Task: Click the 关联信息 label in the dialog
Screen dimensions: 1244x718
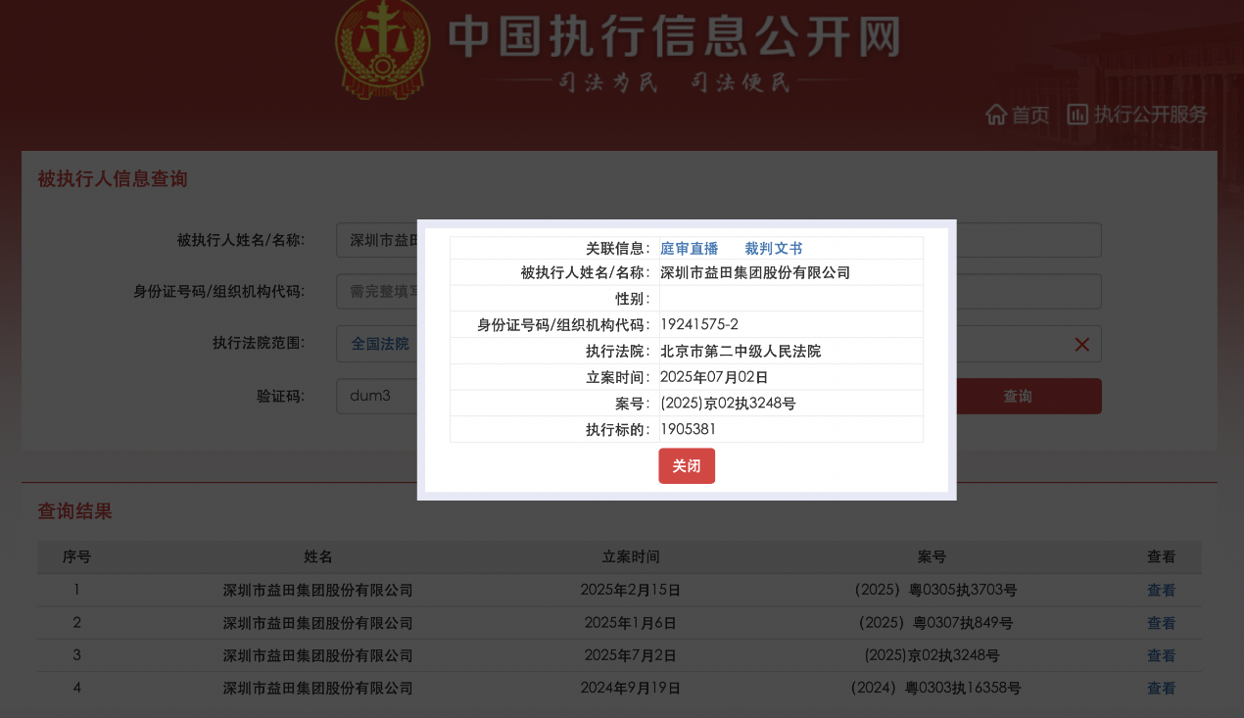Action: click(618, 249)
